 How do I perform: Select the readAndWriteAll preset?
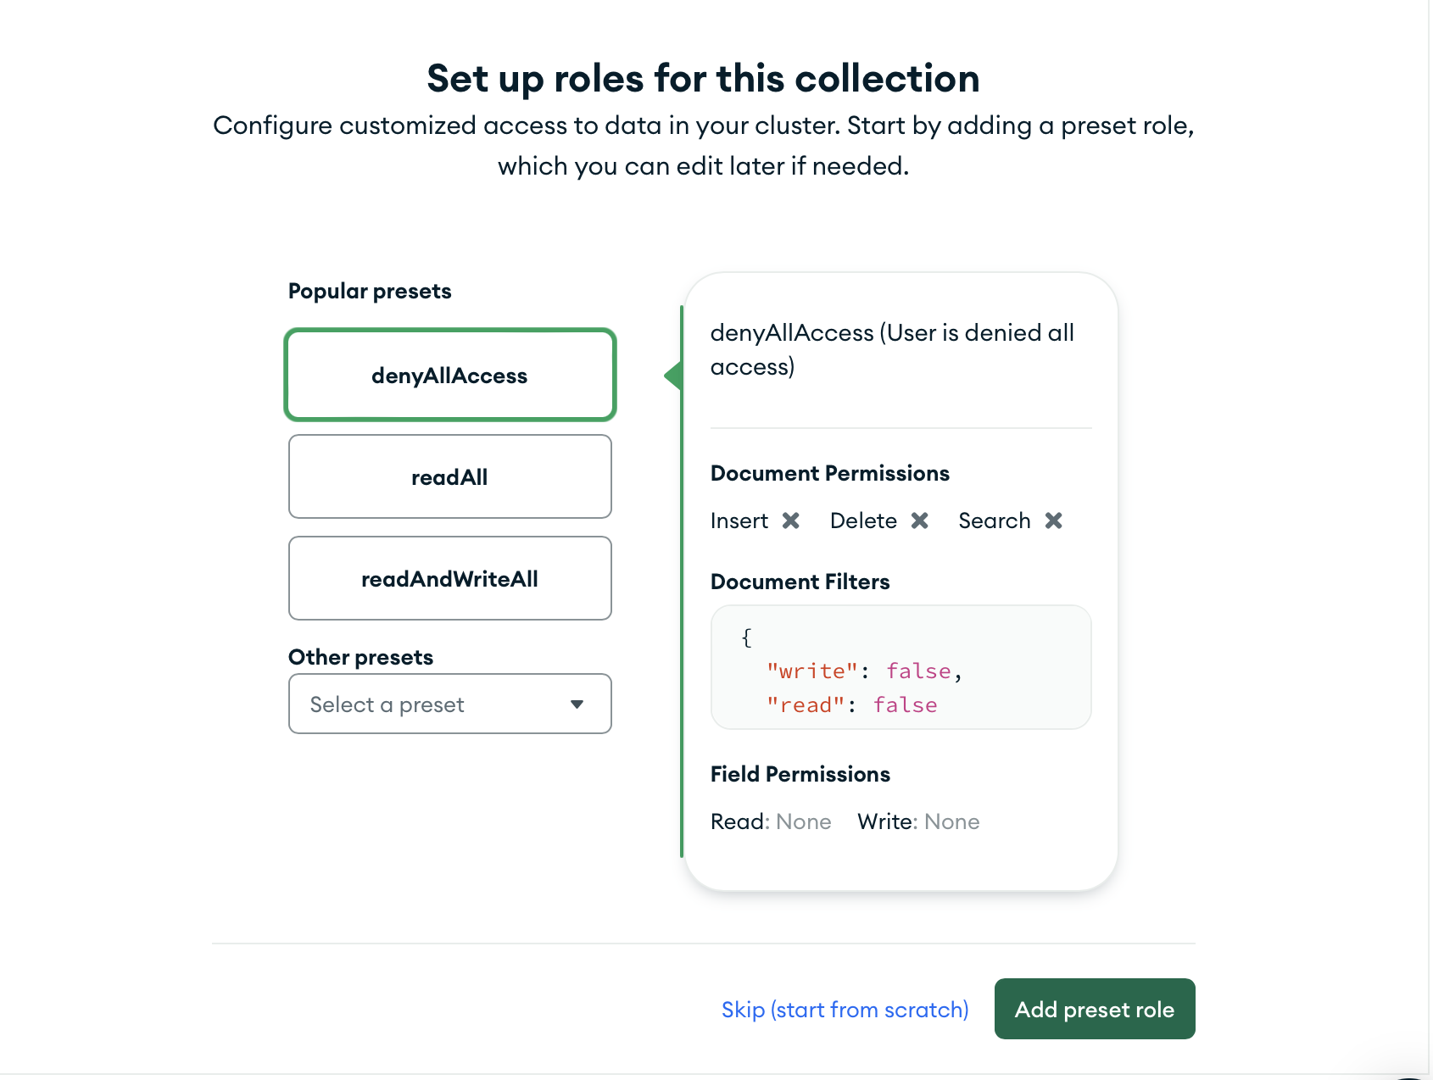[x=449, y=578]
